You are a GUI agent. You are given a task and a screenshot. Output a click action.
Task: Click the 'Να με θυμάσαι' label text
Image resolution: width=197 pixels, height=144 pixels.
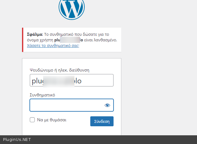51,120
